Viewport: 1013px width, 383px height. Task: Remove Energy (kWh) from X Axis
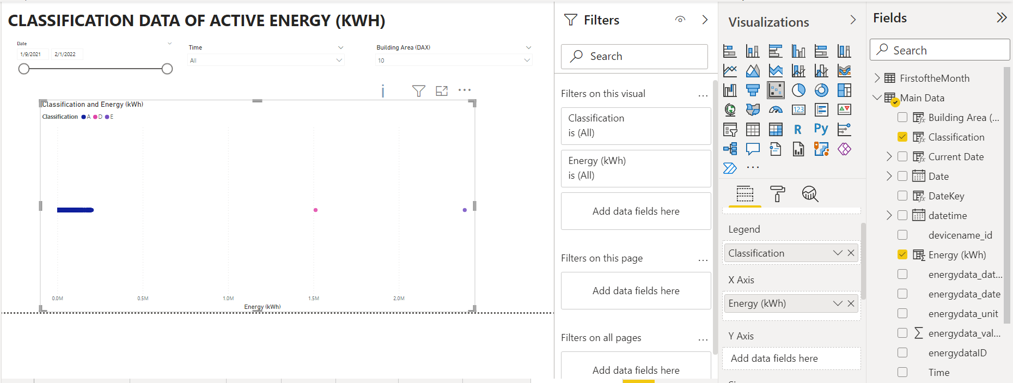pos(851,303)
